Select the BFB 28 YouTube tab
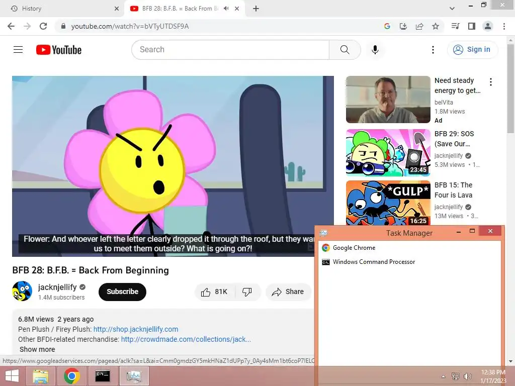This screenshot has width=515, height=386. click(x=185, y=9)
